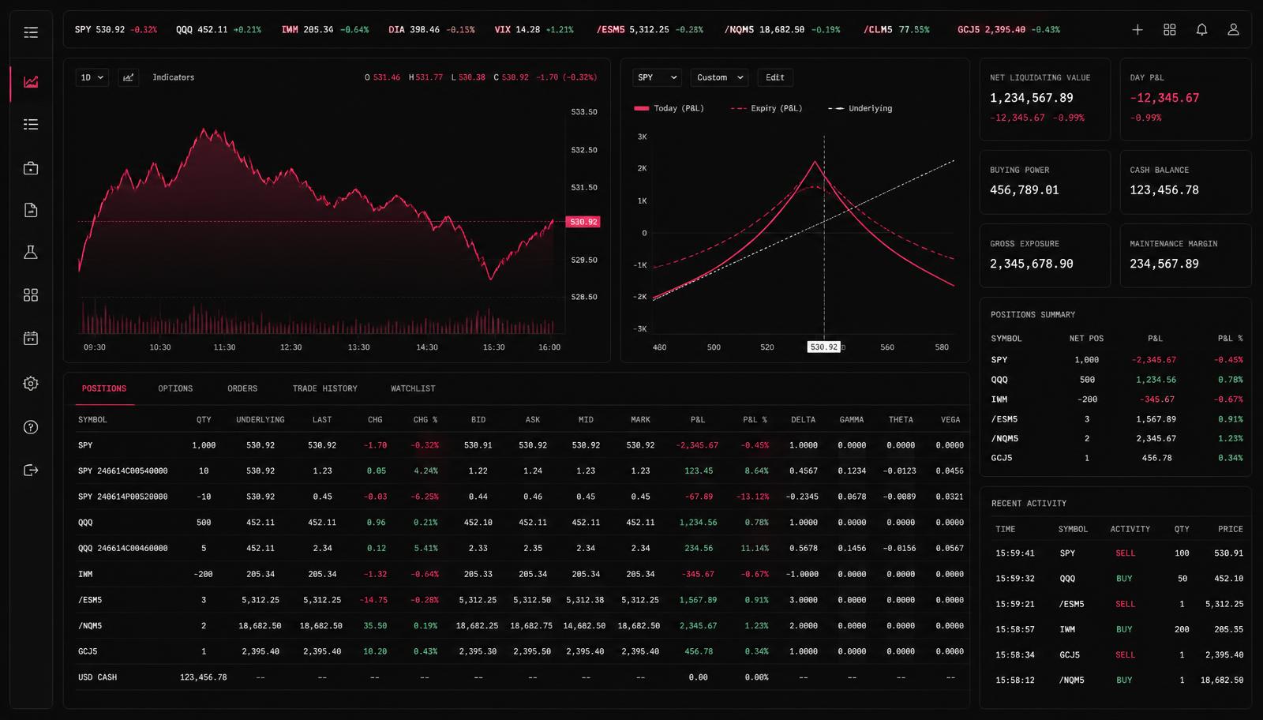Switch to the Trade History tab
1263x720 pixels.
coord(325,388)
